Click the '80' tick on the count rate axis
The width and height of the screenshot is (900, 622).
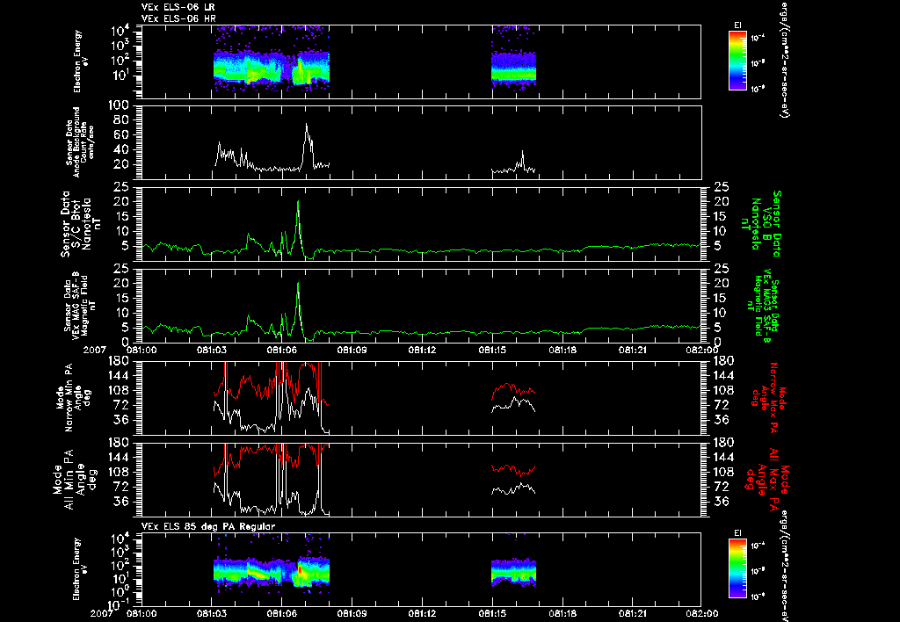tap(121, 120)
